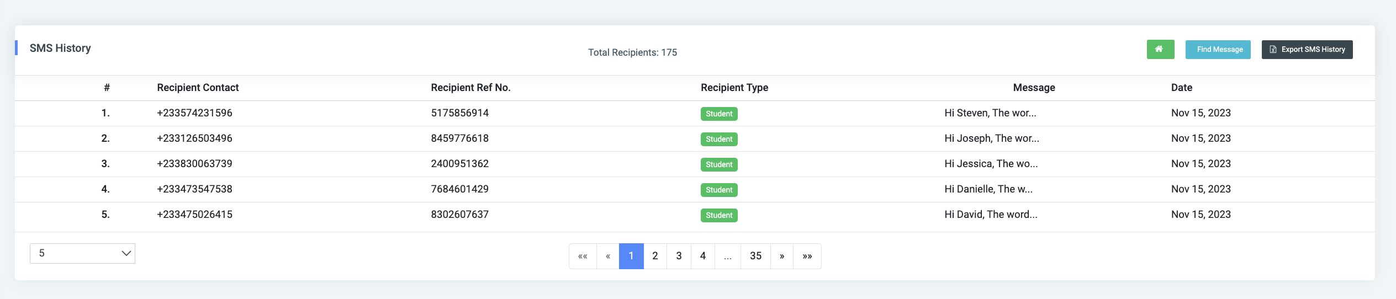Viewport: 1396px width, 299px height.
Task: Click the green home icon button
Action: pyautogui.click(x=1160, y=49)
